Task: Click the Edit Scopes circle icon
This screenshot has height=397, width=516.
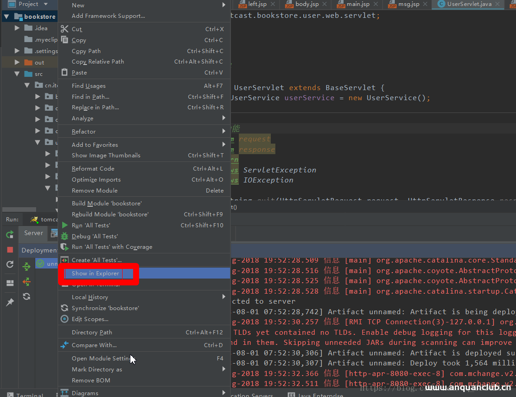Action: tap(64, 319)
